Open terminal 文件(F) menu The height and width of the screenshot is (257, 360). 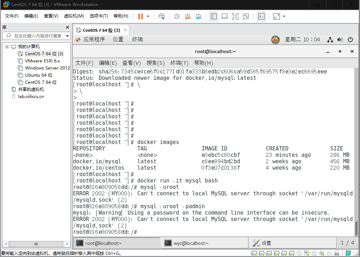pyautogui.click(x=84, y=63)
